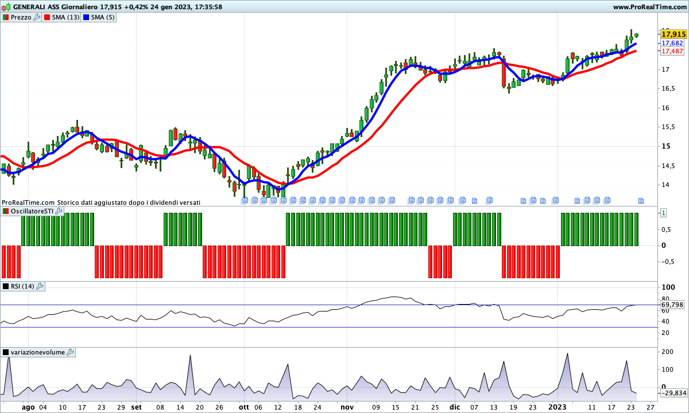Click the −0,5 oscillator axis label
Screen dimensions: 689x413
667,262
